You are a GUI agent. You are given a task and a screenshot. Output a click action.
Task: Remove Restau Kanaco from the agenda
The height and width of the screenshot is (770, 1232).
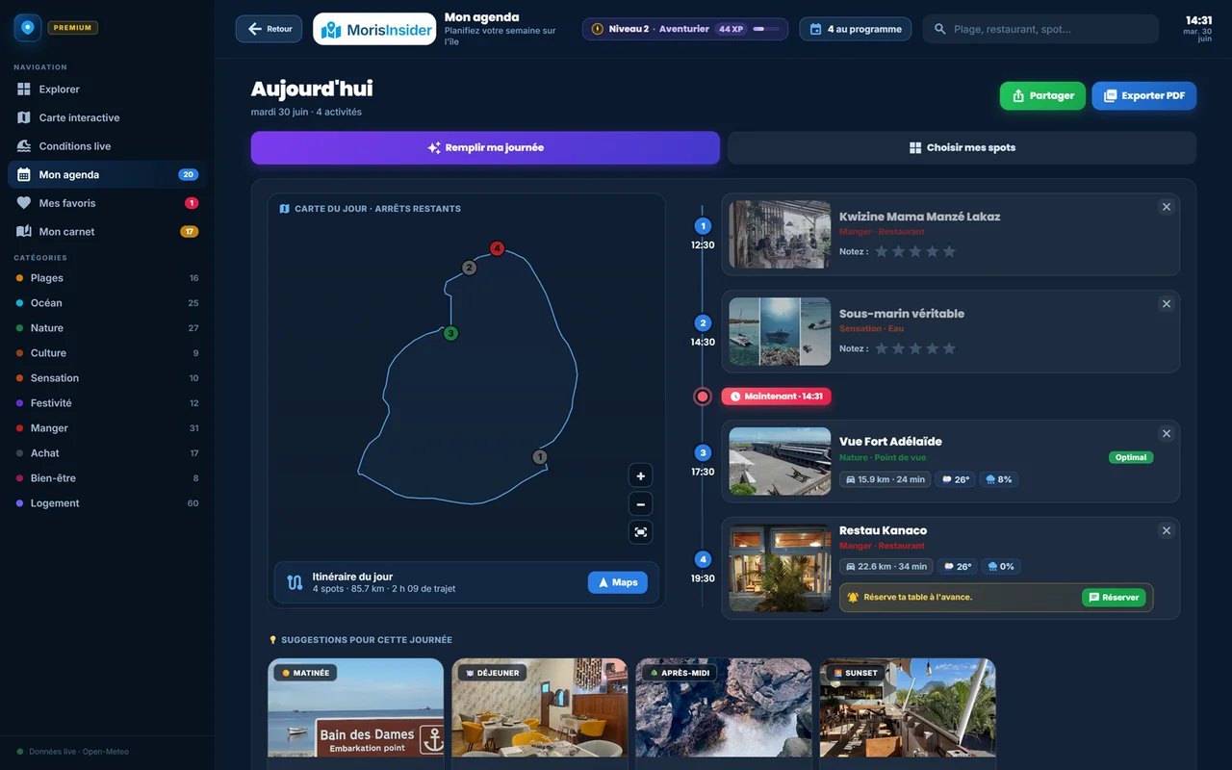point(1167,530)
